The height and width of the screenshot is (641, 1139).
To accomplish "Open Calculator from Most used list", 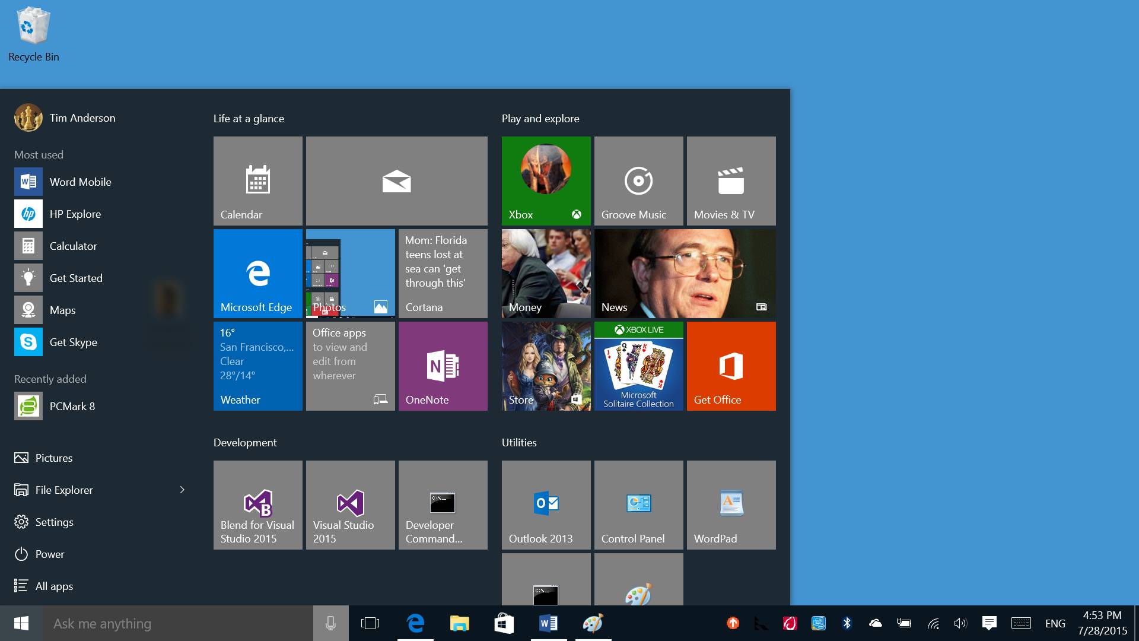I will pos(100,246).
